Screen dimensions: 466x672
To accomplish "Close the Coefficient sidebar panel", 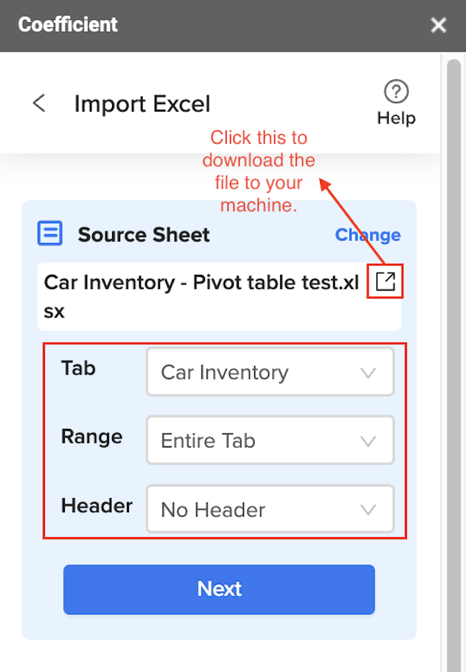I will [x=439, y=25].
